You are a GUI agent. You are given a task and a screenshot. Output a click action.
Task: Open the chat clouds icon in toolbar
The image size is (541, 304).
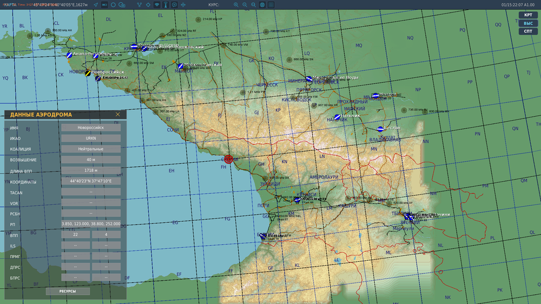pos(122,5)
